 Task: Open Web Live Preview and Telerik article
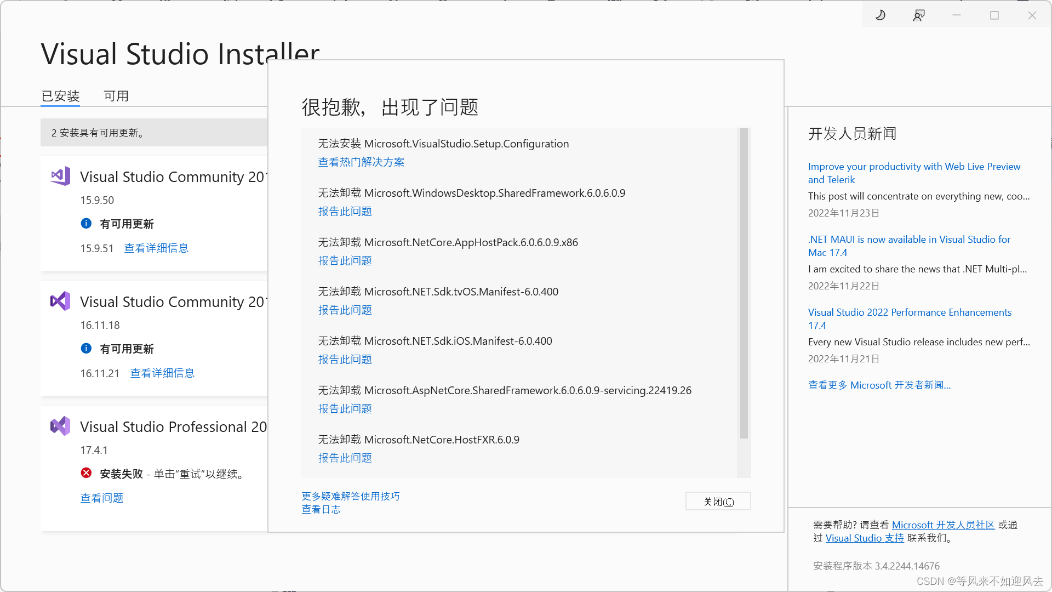pos(914,173)
